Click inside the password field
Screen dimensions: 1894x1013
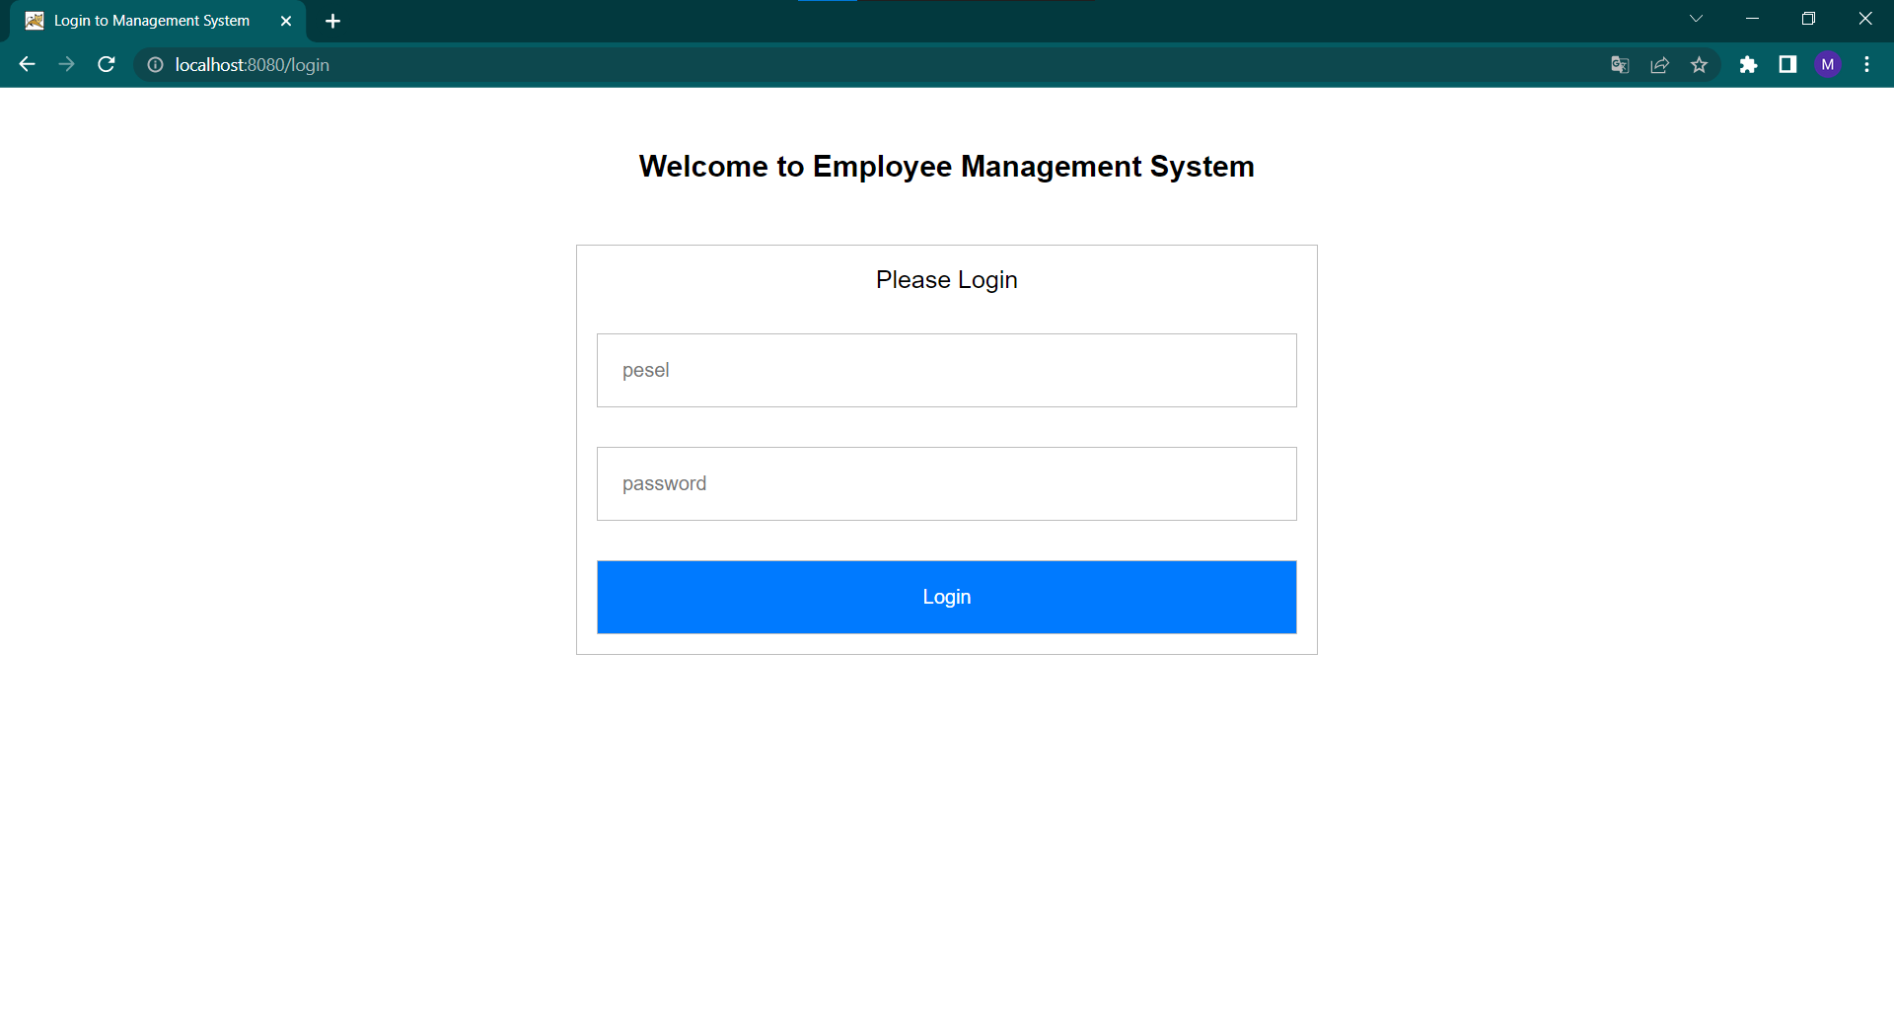945,483
